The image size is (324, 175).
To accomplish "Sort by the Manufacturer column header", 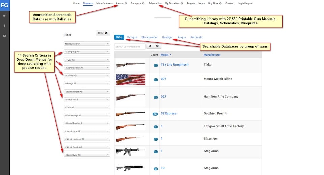I will (x=212, y=55).
